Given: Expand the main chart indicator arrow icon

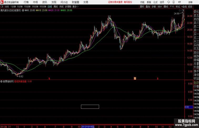Looking at the screenshot, I should (x=23, y=11).
